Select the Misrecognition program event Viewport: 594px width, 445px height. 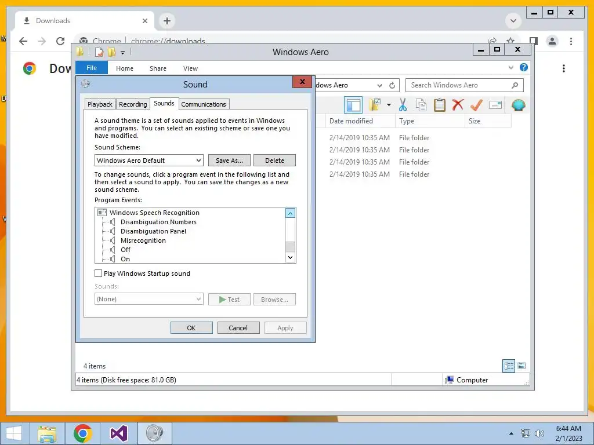[x=143, y=240]
